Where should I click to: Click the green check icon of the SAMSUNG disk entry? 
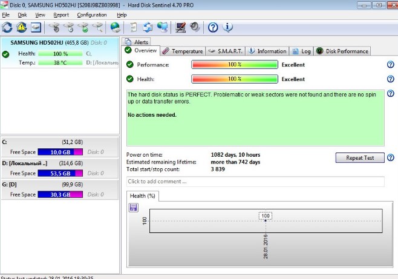5,54
